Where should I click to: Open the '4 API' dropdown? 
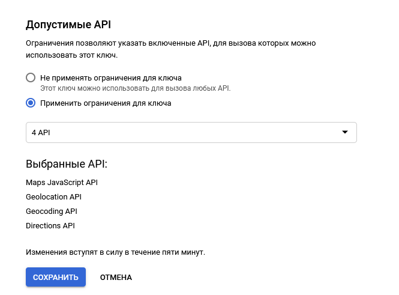pyautogui.click(x=191, y=132)
